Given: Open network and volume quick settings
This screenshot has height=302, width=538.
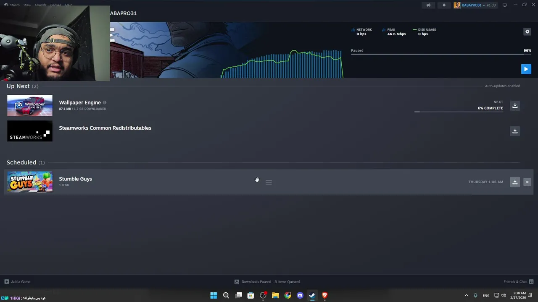Looking at the screenshot, I should coord(500,295).
